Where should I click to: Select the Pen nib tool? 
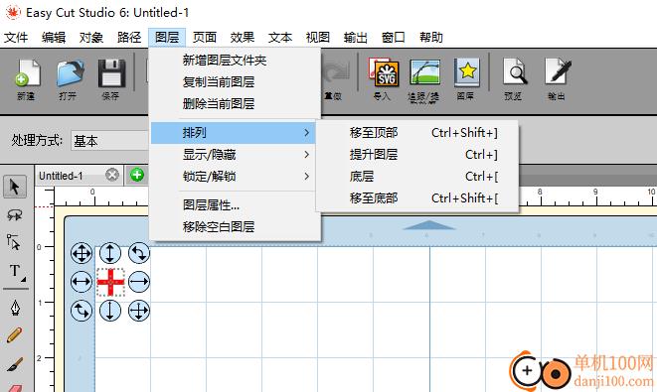[15, 308]
